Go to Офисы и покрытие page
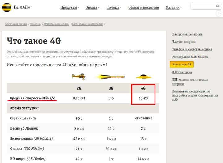Screen dimensions: 223x163 [143, 7]
